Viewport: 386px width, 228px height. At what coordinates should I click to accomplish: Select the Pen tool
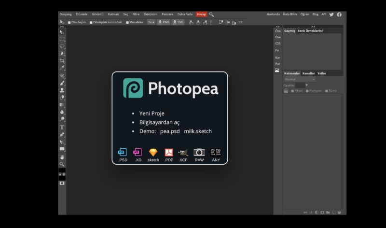62,135
